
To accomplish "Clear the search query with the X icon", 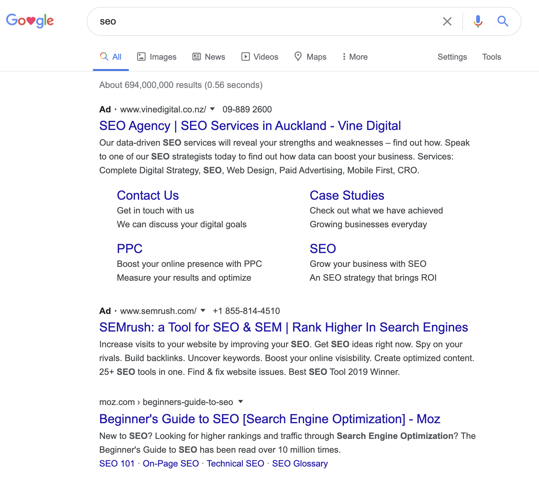I will (x=447, y=21).
